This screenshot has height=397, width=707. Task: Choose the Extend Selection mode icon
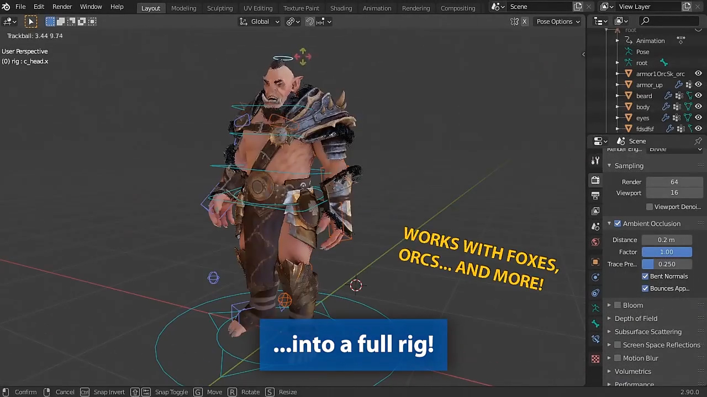[x=61, y=22]
